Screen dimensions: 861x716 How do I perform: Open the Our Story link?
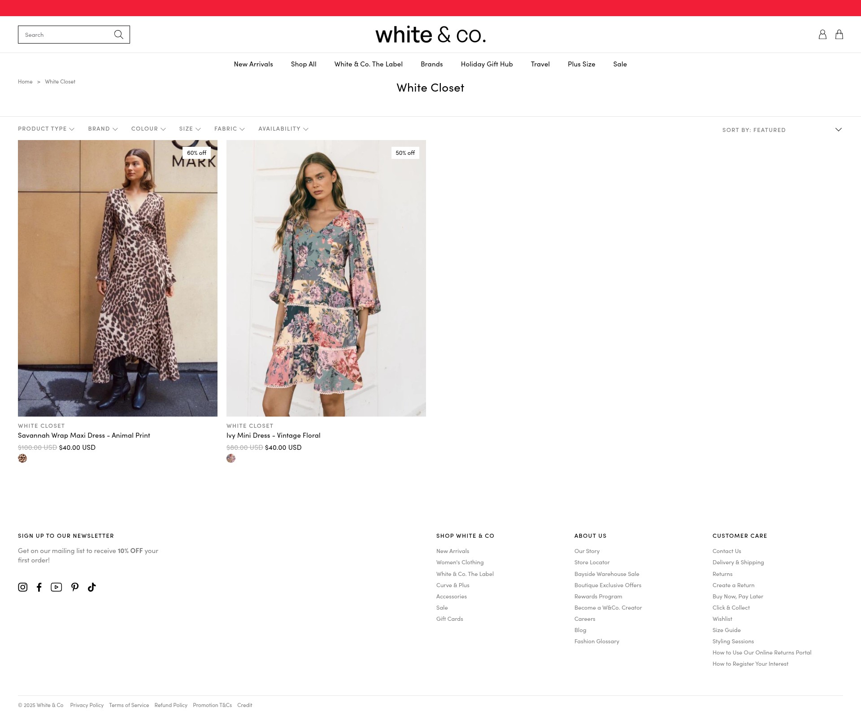coord(587,551)
